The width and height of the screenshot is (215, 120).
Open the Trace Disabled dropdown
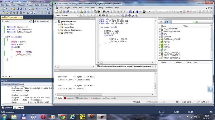pos(67,15)
